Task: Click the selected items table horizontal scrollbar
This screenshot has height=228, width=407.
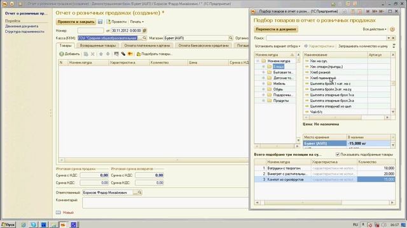Action: [303, 203]
